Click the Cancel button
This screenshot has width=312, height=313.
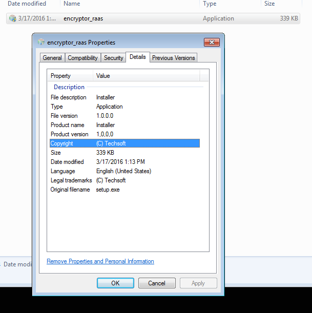tap(157, 283)
